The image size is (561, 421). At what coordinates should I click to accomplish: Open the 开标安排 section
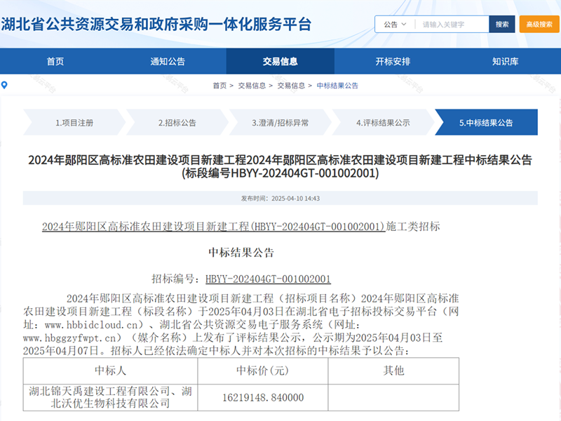click(x=396, y=62)
